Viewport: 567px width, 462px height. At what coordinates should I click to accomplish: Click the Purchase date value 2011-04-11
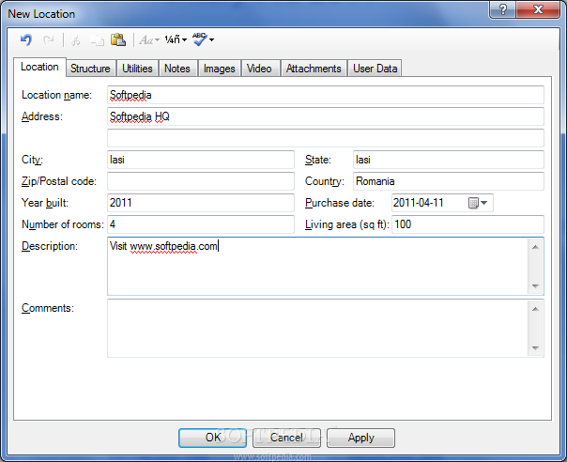(x=419, y=203)
